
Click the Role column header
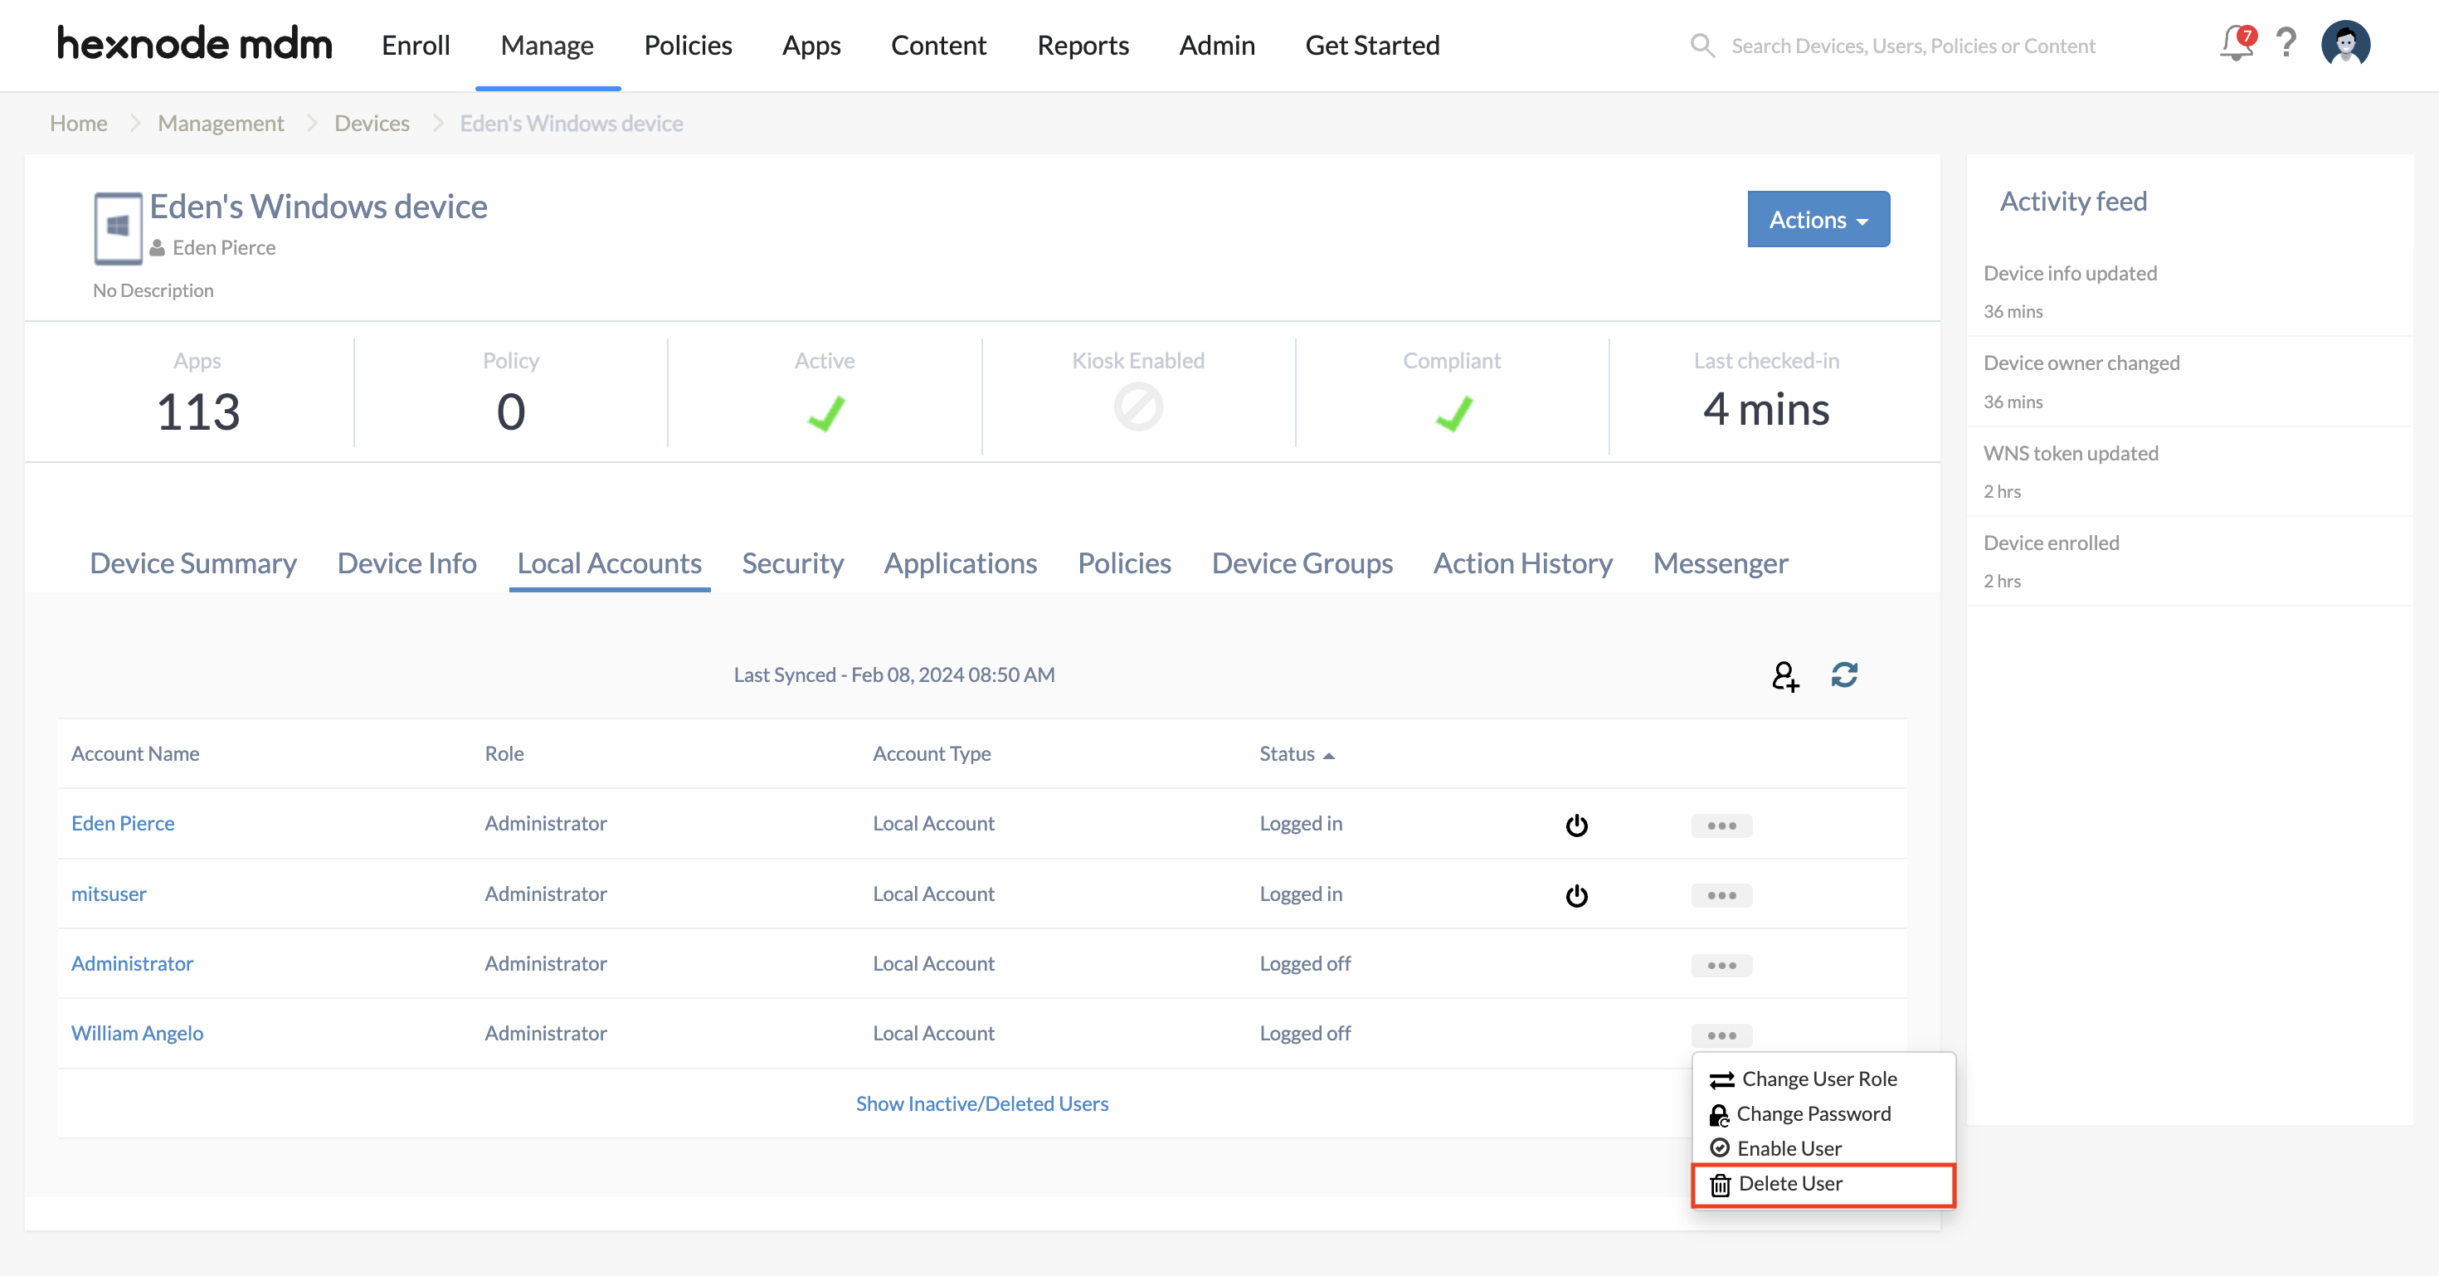[504, 754]
